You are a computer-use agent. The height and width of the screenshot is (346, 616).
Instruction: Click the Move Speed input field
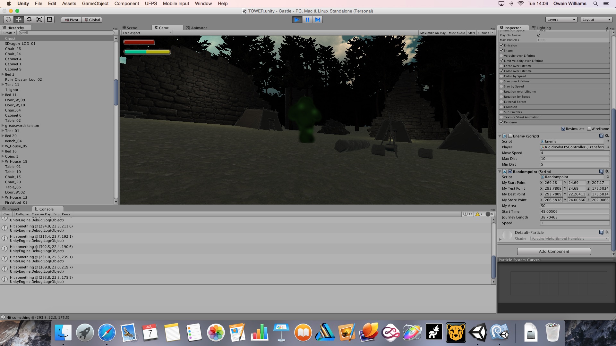[x=574, y=153]
